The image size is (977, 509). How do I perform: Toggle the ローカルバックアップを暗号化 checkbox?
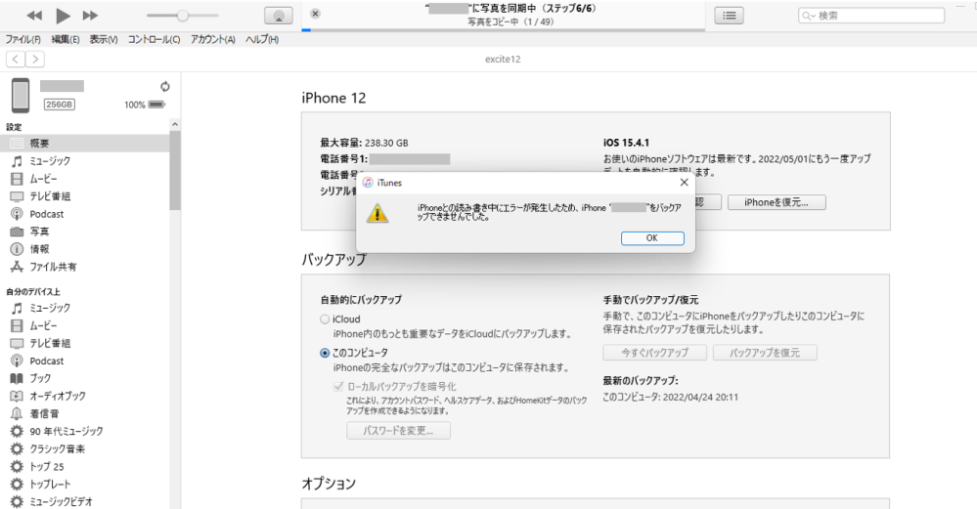[339, 386]
